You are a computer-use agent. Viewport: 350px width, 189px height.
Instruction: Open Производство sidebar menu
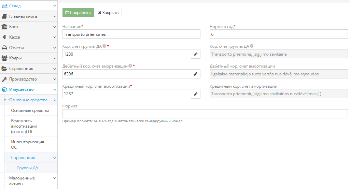pyautogui.click(x=28, y=79)
